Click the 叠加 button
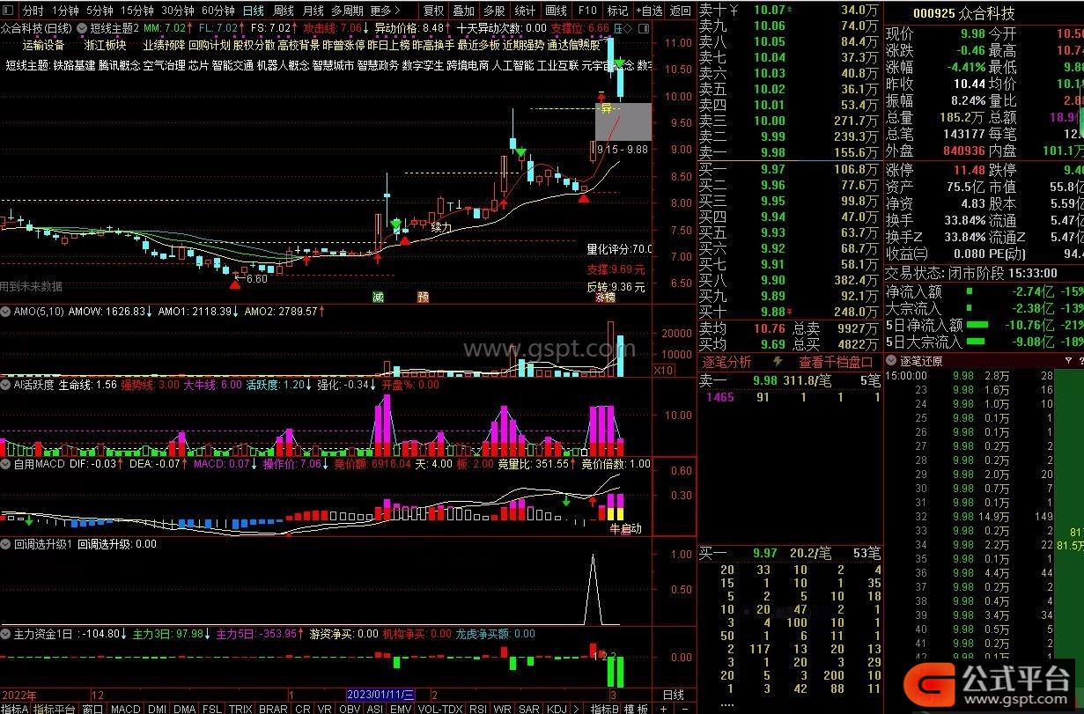Image resolution: width=1084 pixels, height=714 pixels. [463, 11]
